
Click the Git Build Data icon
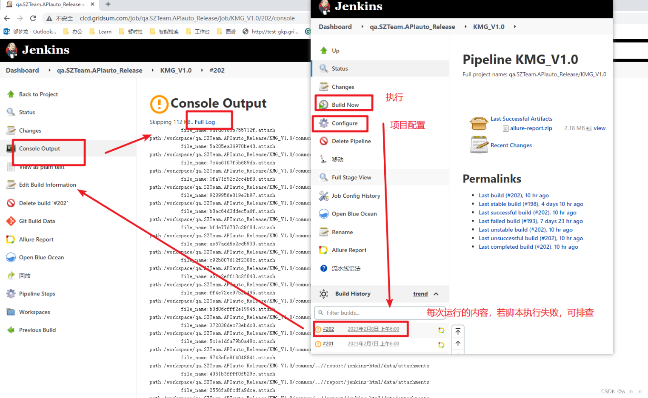coord(11,221)
